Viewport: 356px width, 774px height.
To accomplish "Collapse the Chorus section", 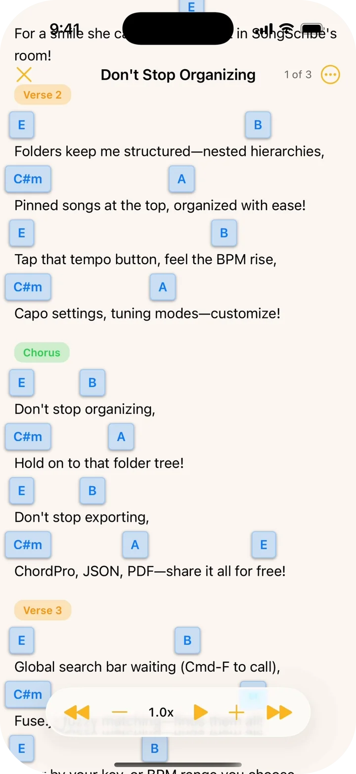I will [42, 352].
